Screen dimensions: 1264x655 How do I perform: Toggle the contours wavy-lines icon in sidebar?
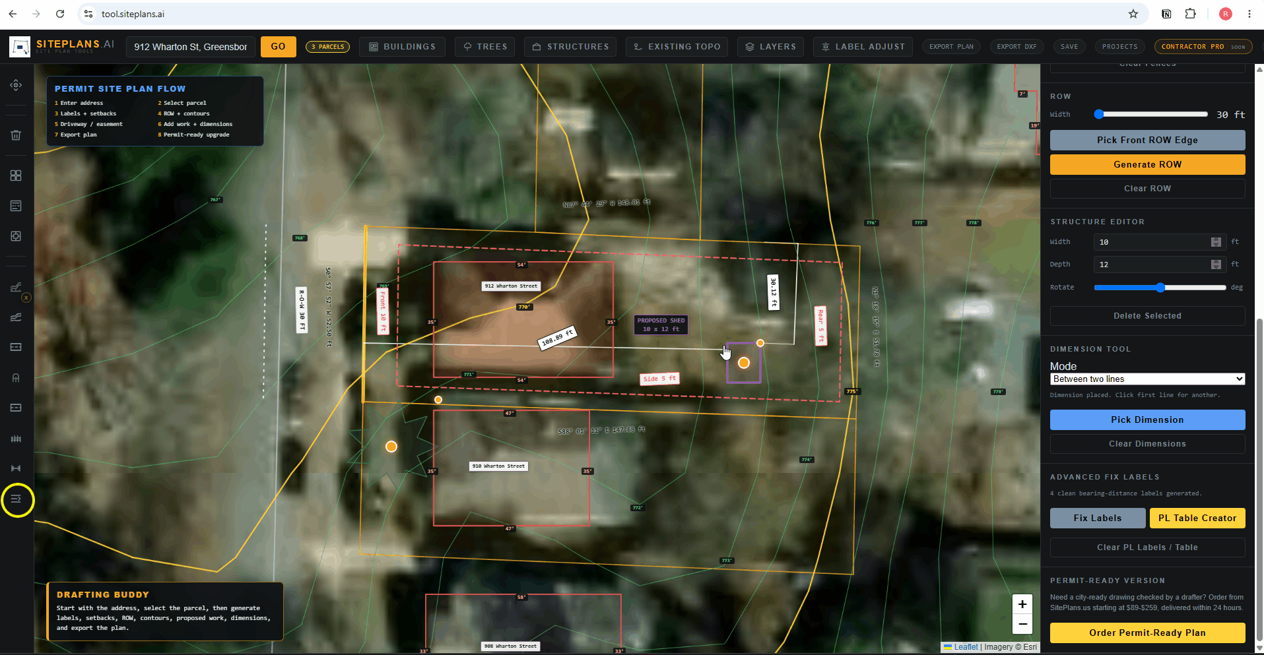pos(16,317)
